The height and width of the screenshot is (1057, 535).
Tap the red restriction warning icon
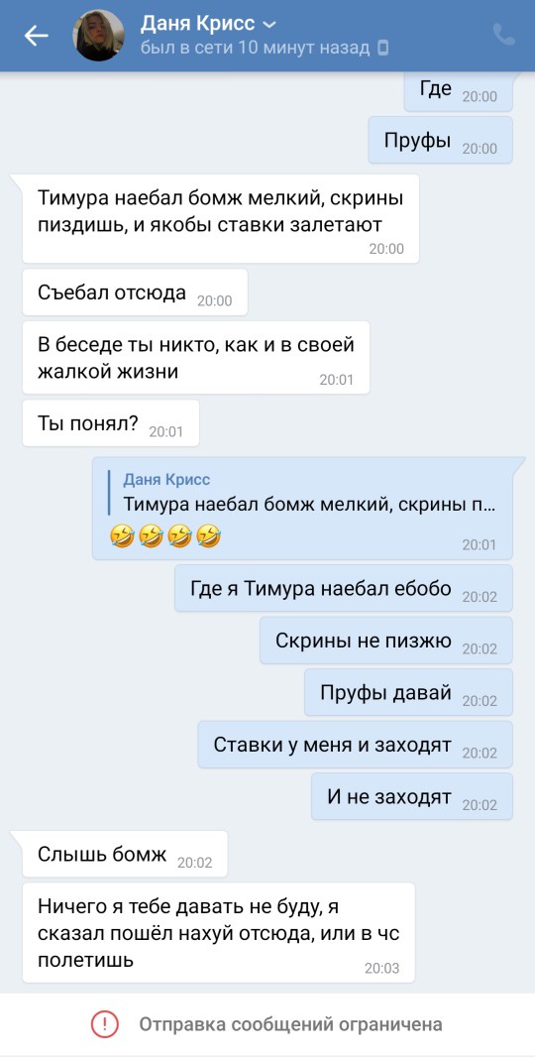tap(104, 1024)
